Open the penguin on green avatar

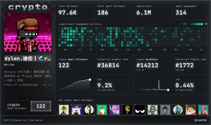(102, 110)
